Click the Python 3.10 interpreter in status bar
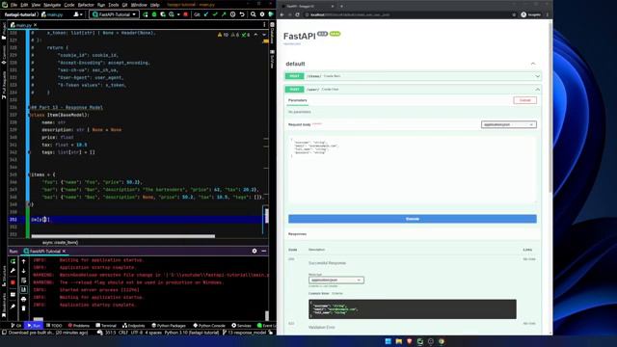617x347 pixels. pos(192,333)
